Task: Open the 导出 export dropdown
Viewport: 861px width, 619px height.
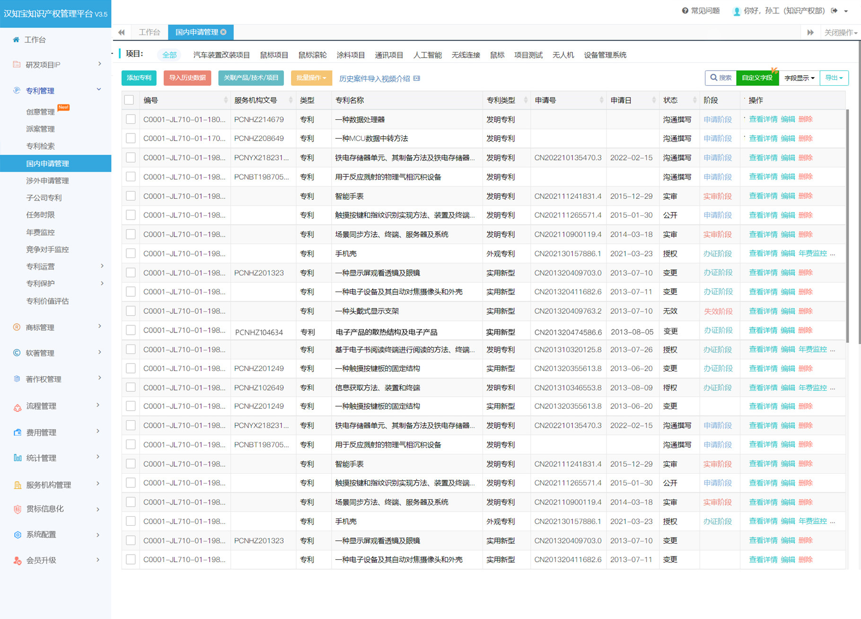Action: pyautogui.click(x=834, y=78)
